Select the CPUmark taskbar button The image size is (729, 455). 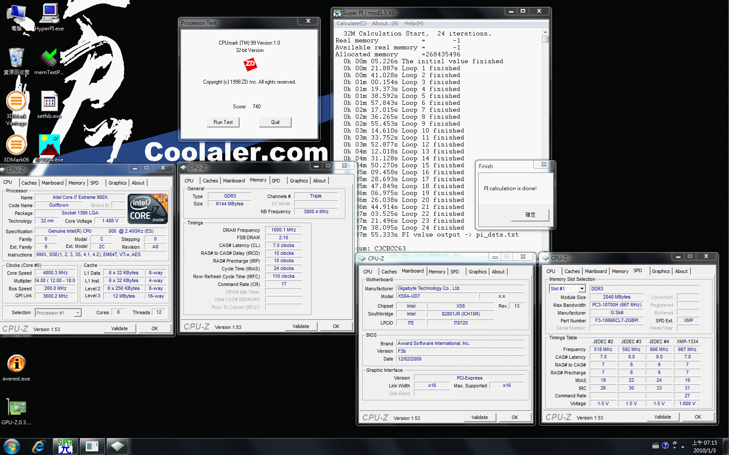(x=92, y=446)
